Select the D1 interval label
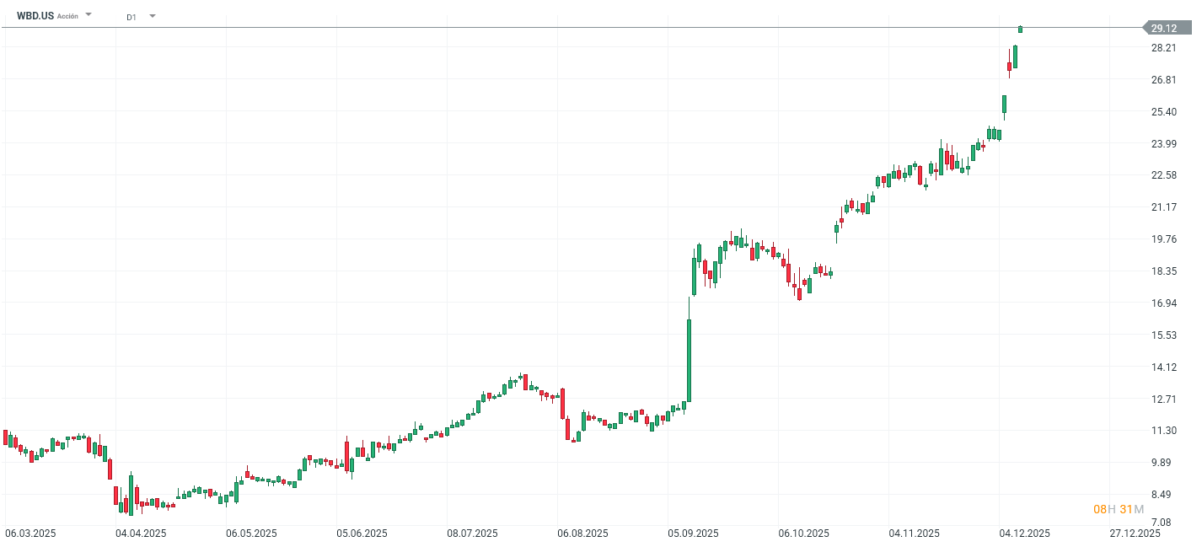The image size is (1202, 547). point(131,16)
